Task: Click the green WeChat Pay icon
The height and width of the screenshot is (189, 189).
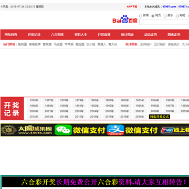Action: point(64,130)
